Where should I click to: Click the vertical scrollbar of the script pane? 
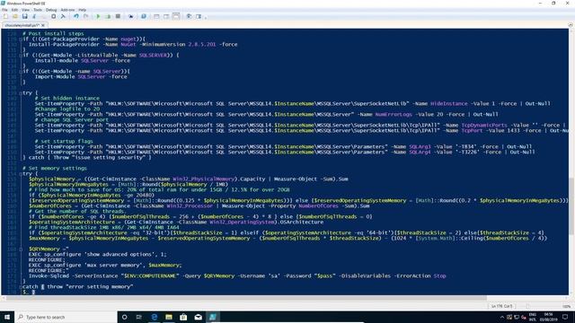pyautogui.click(x=571, y=161)
